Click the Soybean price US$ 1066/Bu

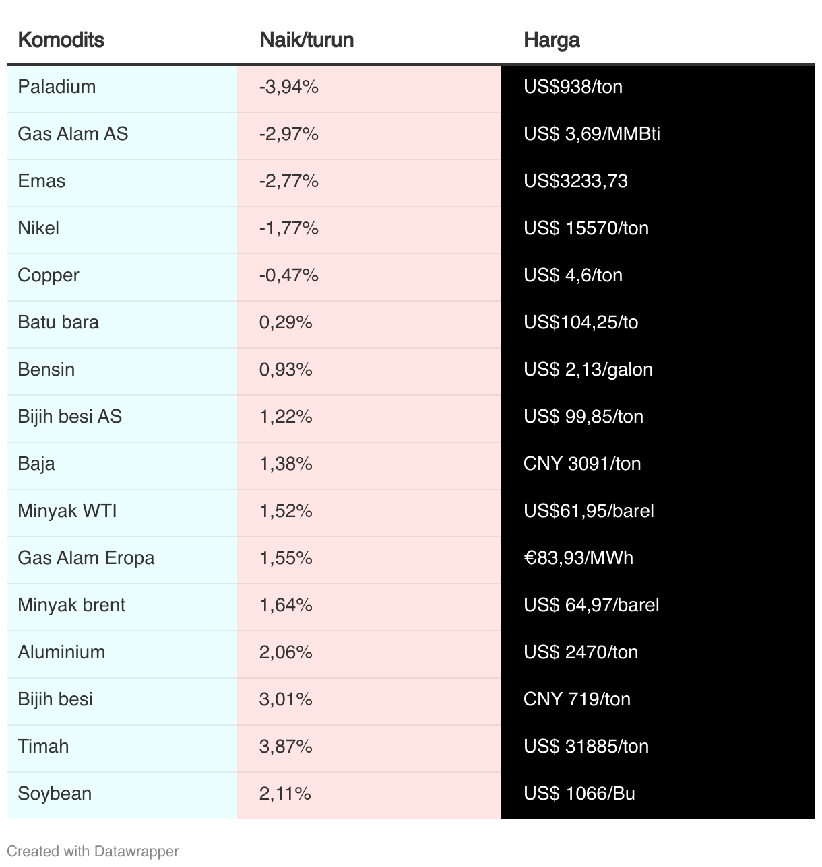pos(579,794)
